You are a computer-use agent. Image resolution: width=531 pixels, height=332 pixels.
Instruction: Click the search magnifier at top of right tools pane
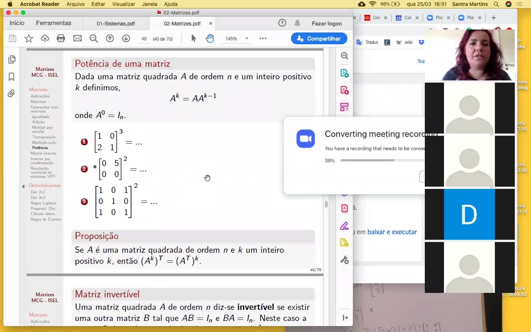(x=344, y=56)
